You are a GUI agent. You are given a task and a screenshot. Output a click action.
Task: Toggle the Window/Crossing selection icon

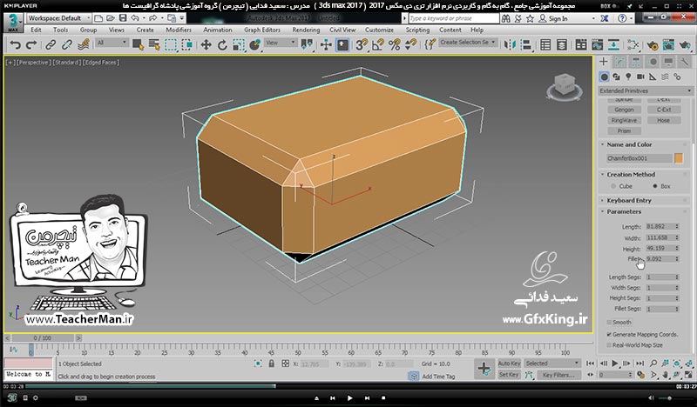(186, 45)
